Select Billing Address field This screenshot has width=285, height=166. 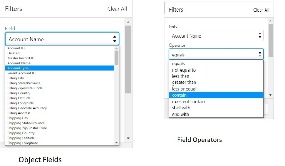[60, 113]
